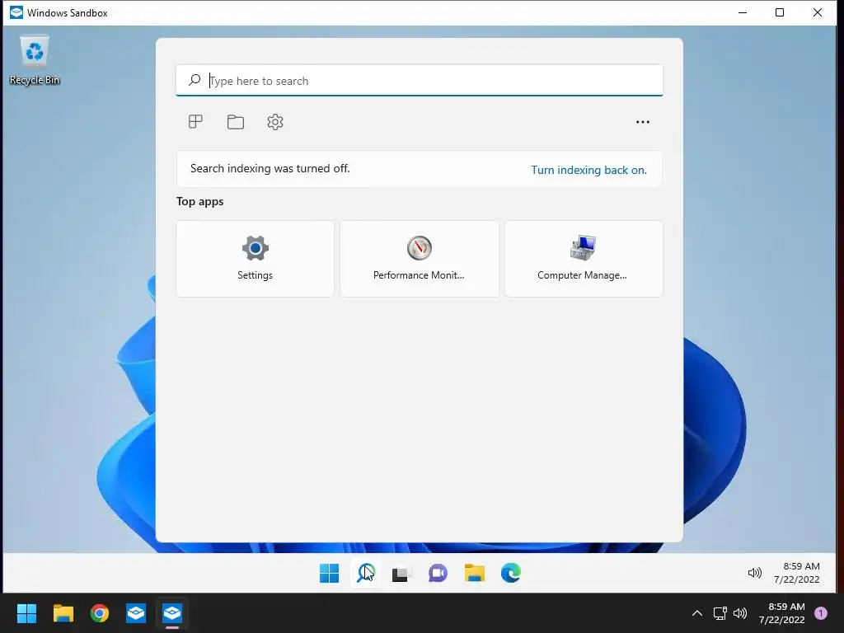Click host tray network icon
The height and width of the screenshot is (633, 844).
(x=720, y=613)
